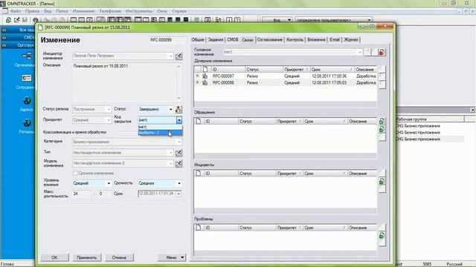Switch to the Общие tab
476x267 pixels.
tap(198, 39)
